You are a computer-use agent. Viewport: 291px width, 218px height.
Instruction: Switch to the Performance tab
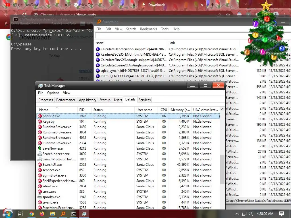point(66,100)
